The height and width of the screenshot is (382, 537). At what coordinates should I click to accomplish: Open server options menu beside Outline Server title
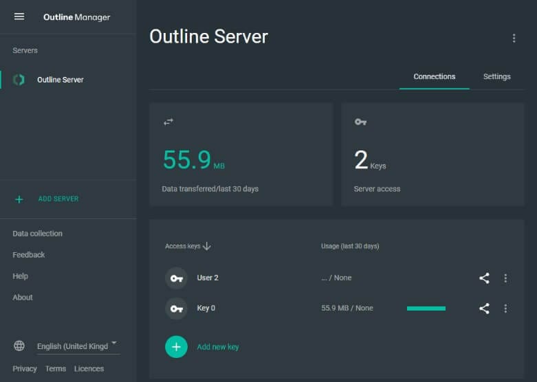tap(514, 38)
